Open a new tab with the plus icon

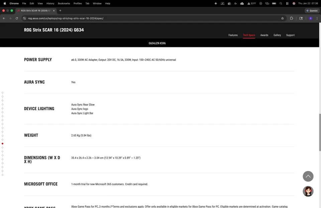[x=60, y=11]
